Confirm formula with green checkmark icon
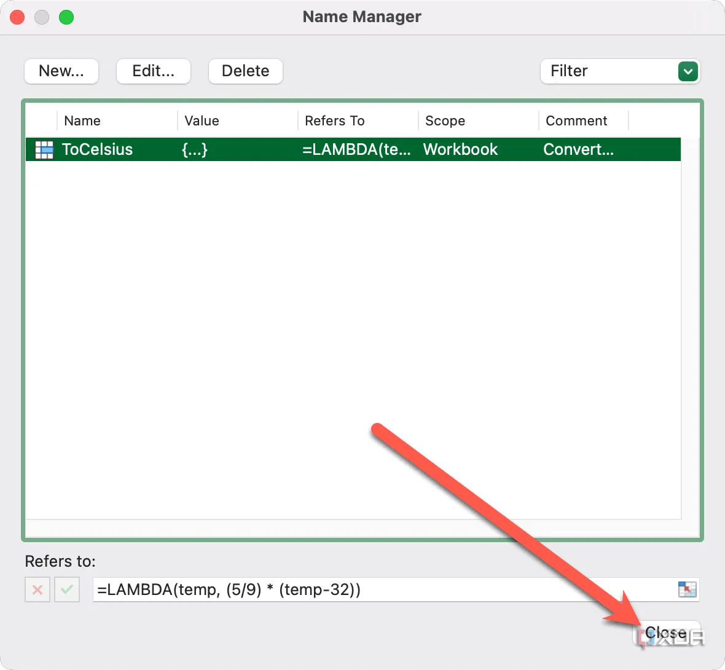 tap(66, 589)
